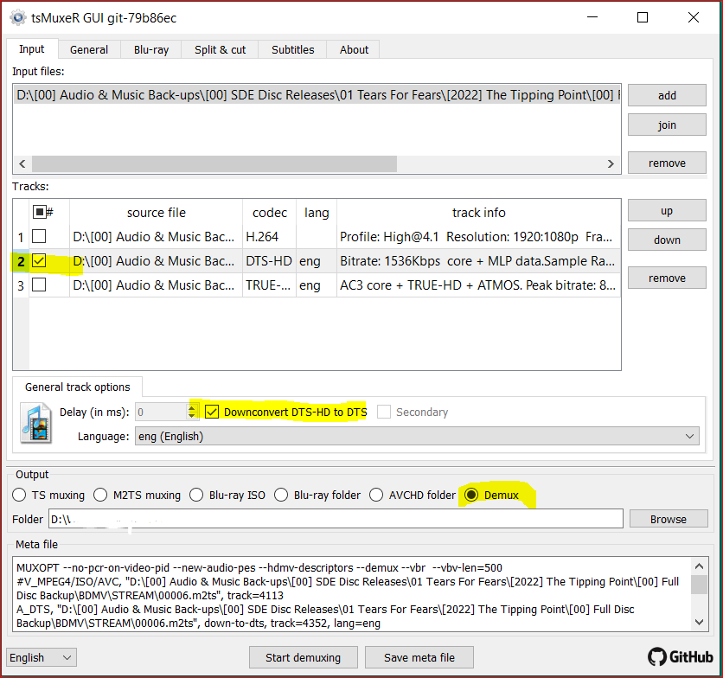Click the MUXOPT line in meta file

click(259, 568)
